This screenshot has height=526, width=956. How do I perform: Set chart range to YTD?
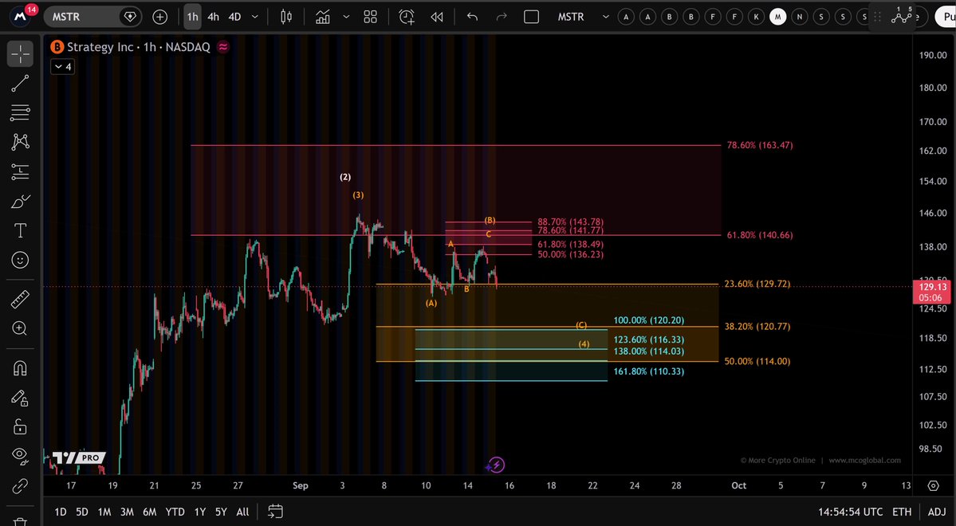175,512
